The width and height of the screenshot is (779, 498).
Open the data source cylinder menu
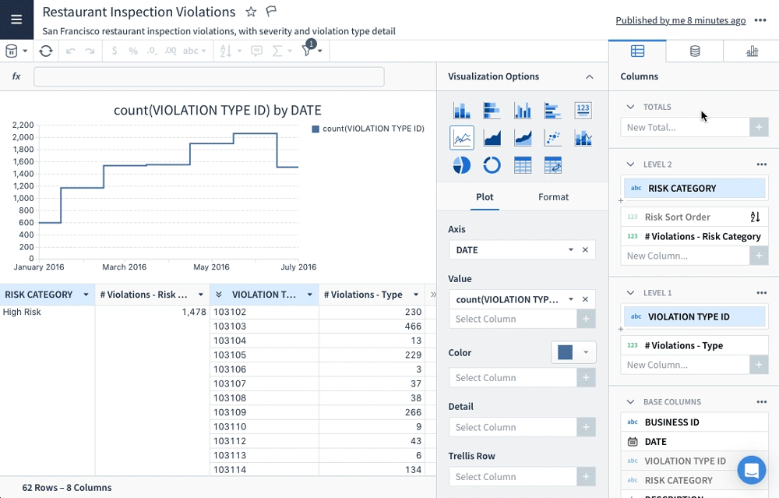click(x=16, y=51)
